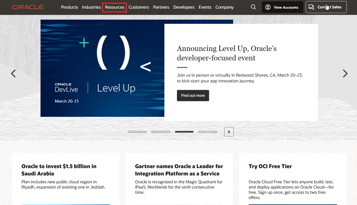
Task: Click 'Announcing Level Up' heading text
Action: coord(227,53)
